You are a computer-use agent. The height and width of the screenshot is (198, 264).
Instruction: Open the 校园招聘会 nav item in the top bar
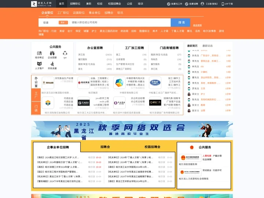coord(114,4)
